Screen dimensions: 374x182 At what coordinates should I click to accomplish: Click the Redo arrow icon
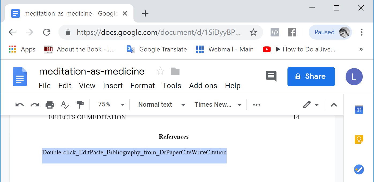point(35,105)
